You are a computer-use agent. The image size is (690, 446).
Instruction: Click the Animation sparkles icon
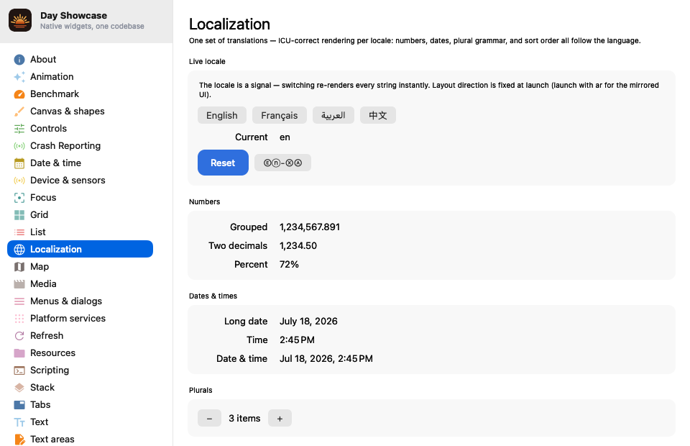(x=19, y=76)
